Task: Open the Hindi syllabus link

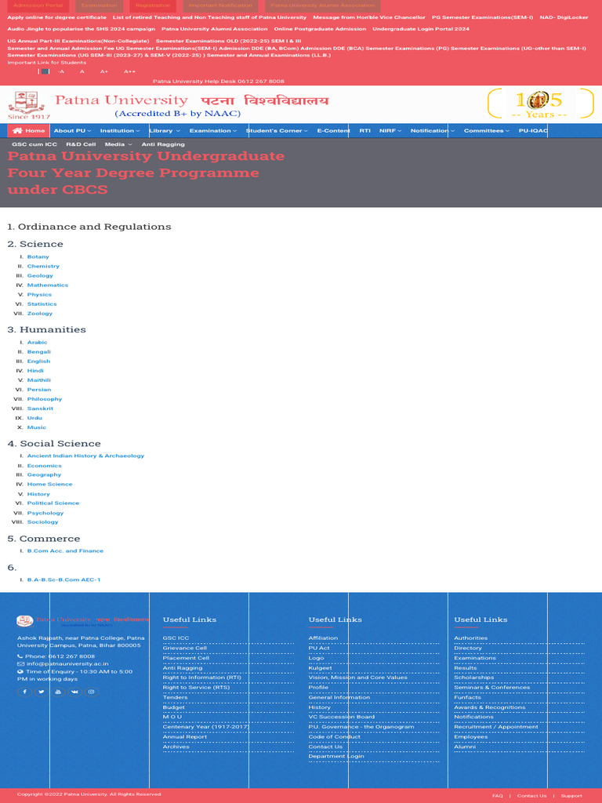Action: click(x=35, y=371)
